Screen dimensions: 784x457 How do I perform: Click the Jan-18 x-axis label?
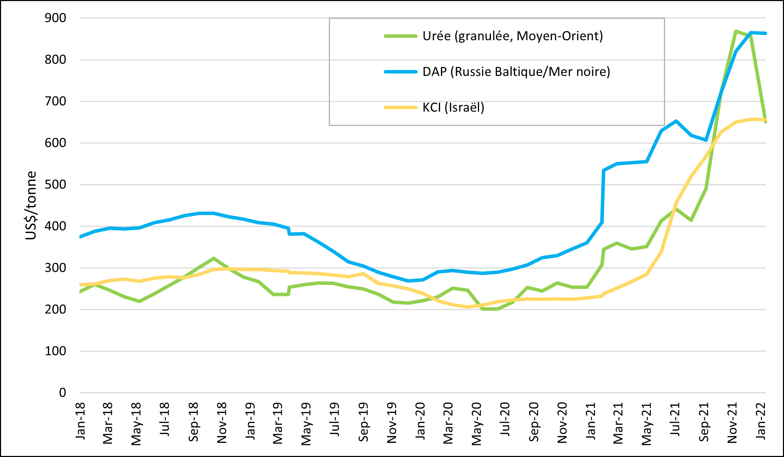click(80, 421)
